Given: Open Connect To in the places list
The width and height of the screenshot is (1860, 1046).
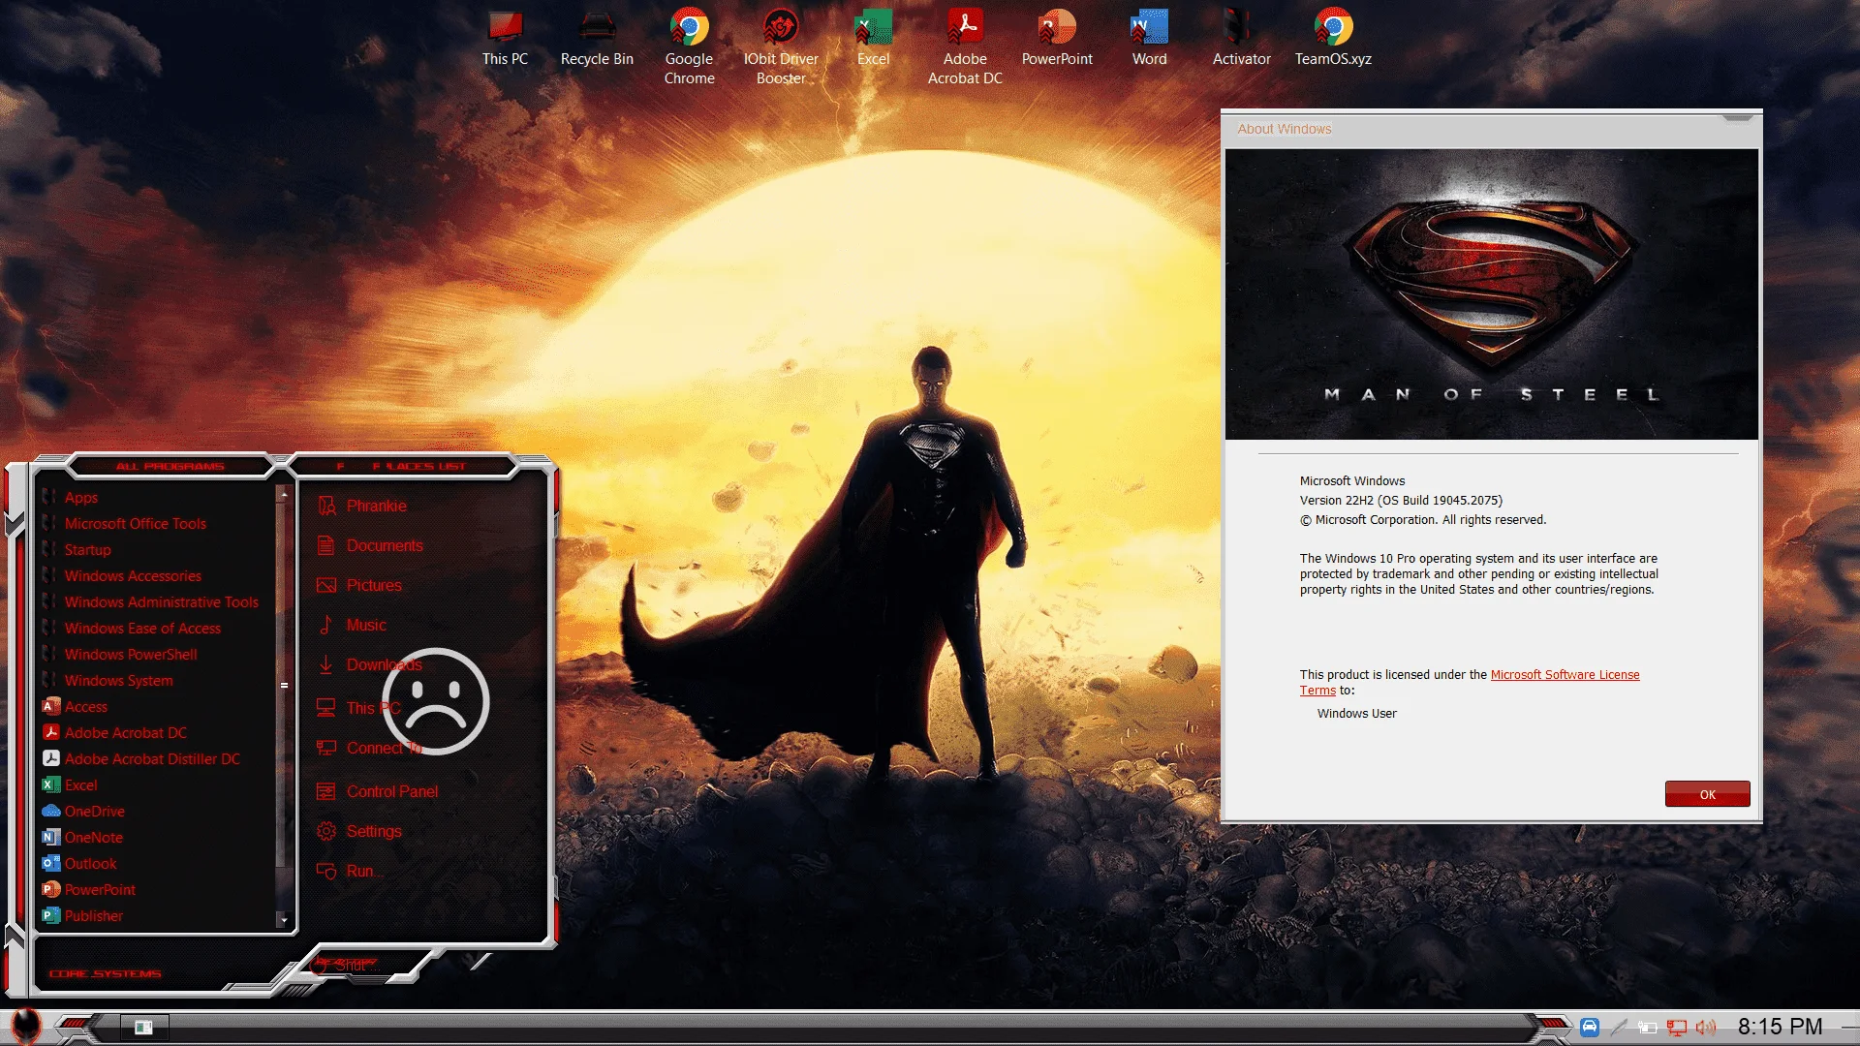Looking at the screenshot, I should pyautogui.click(x=369, y=748).
